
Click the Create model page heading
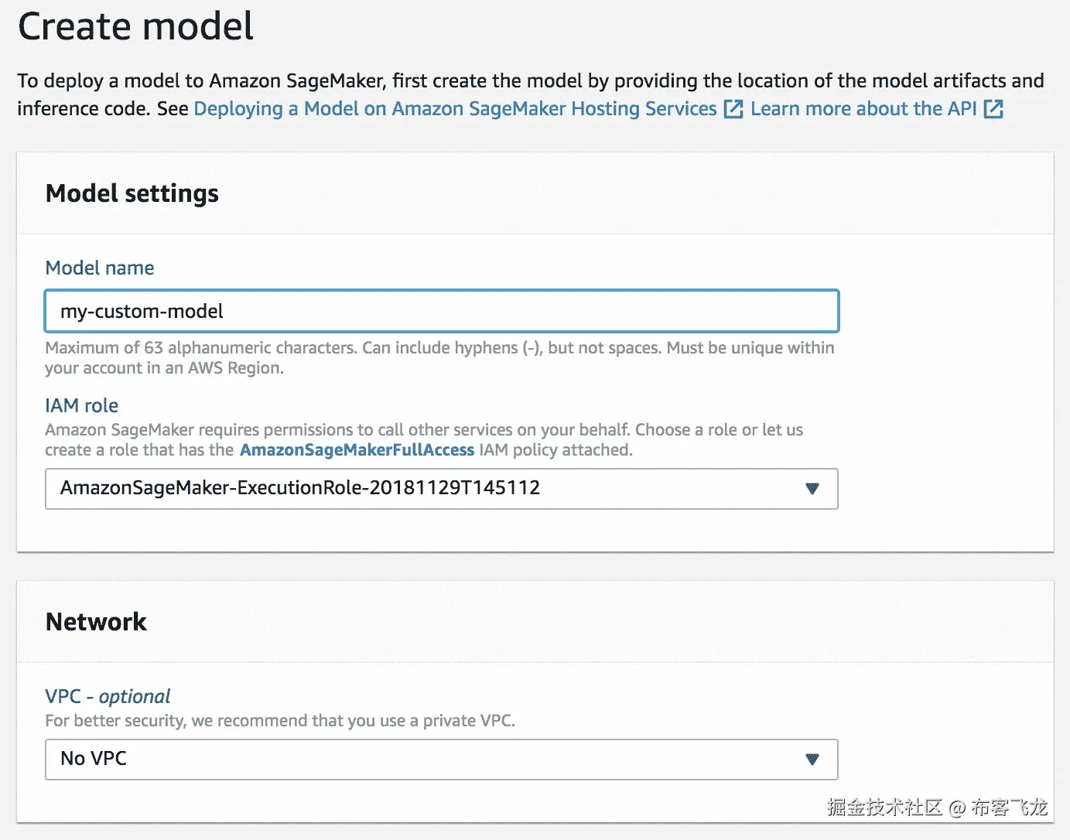tap(135, 27)
